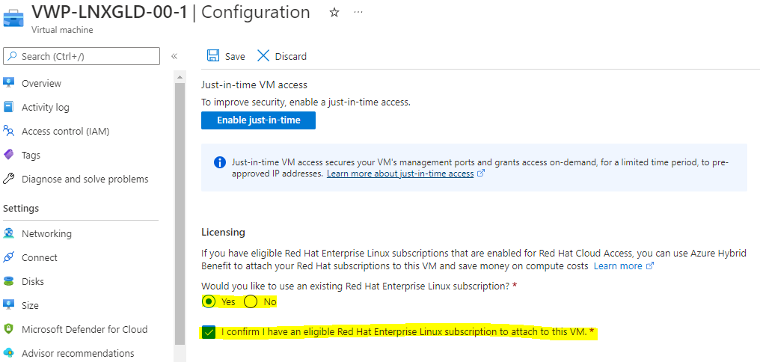Click the Discard X icon

click(x=263, y=56)
